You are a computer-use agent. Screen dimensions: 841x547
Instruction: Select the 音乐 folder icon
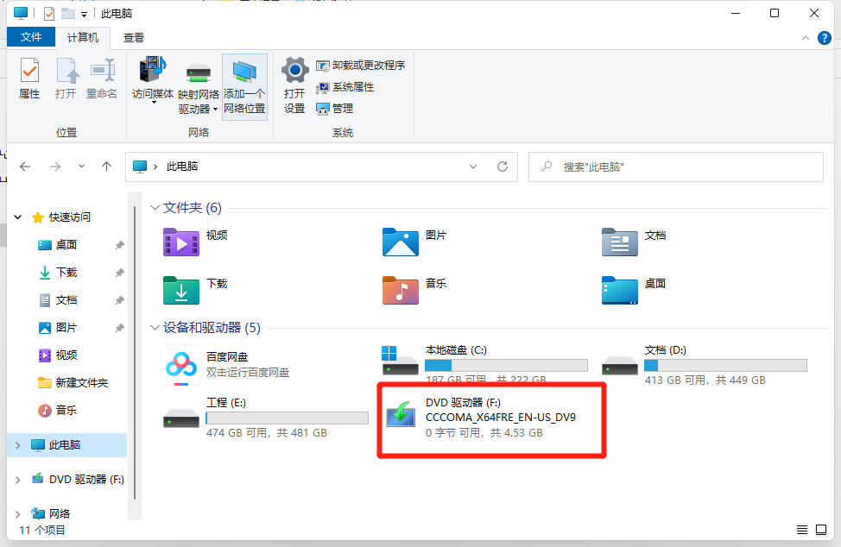[x=400, y=290]
